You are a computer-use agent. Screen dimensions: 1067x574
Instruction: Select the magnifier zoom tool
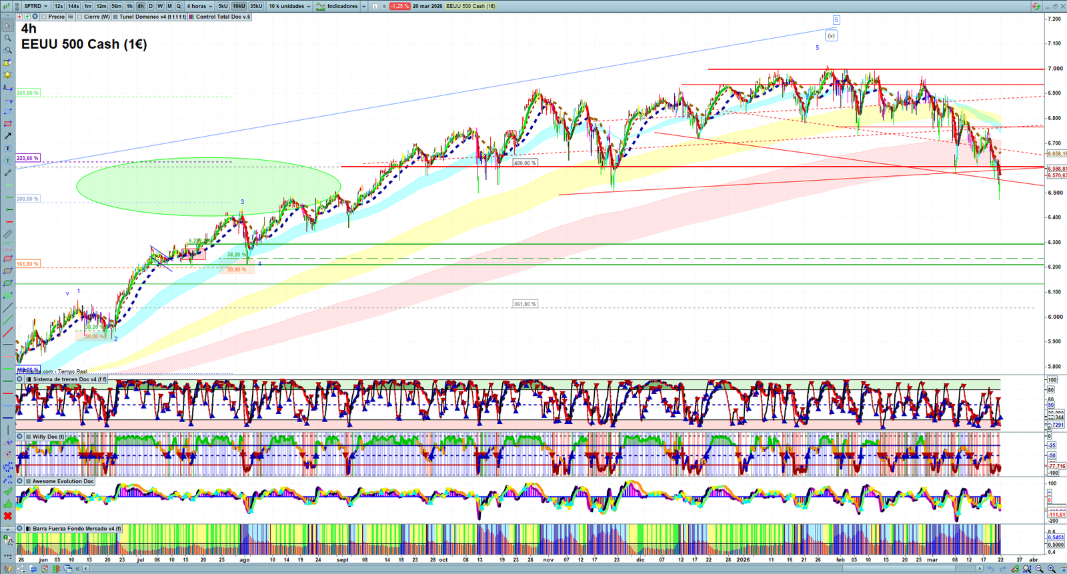click(7, 38)
